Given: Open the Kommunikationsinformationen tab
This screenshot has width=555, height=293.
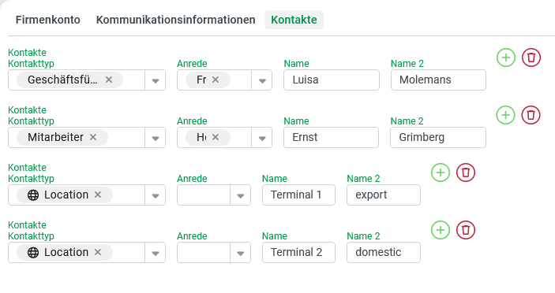Looking at the screenshot, I should pos(175,20).
